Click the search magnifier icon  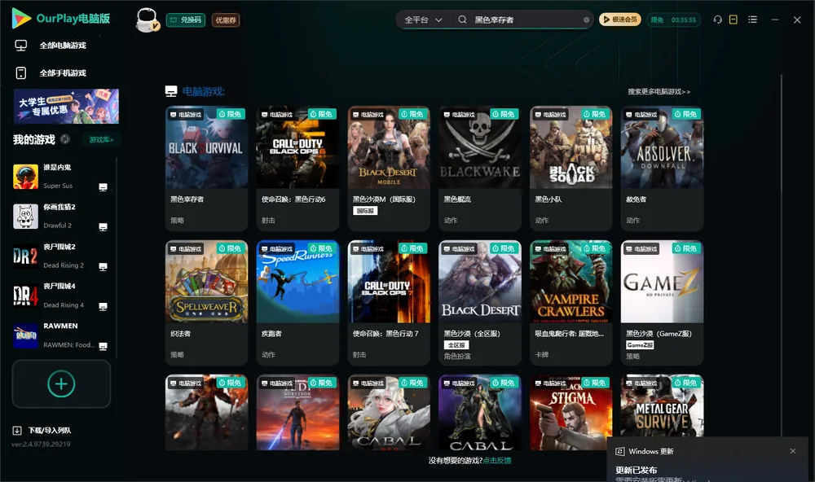point(462,20)
